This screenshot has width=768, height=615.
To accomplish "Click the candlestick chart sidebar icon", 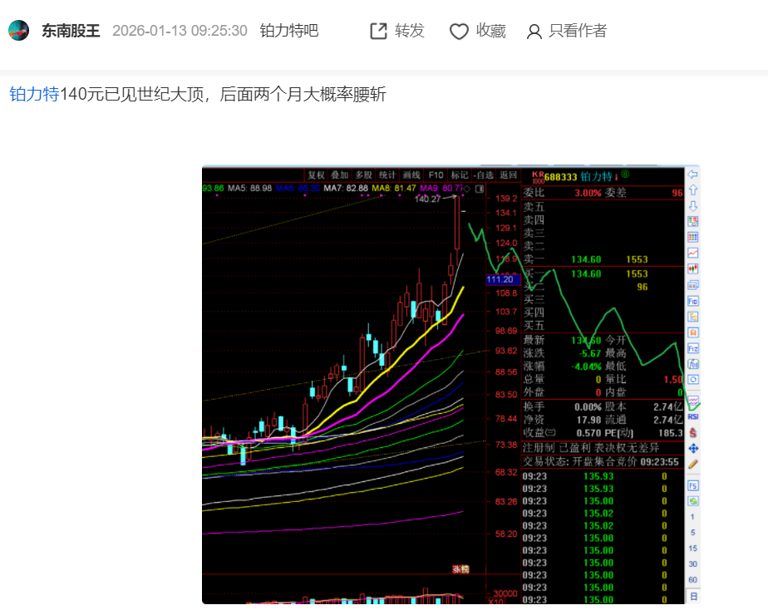I will click(693, 268).
